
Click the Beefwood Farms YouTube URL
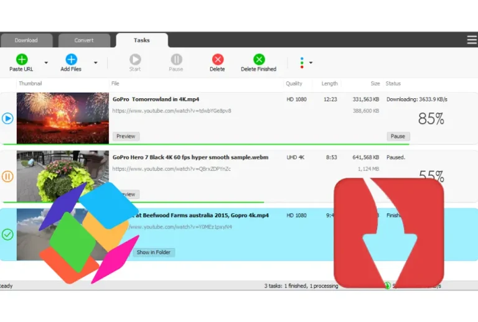(180, 227)
